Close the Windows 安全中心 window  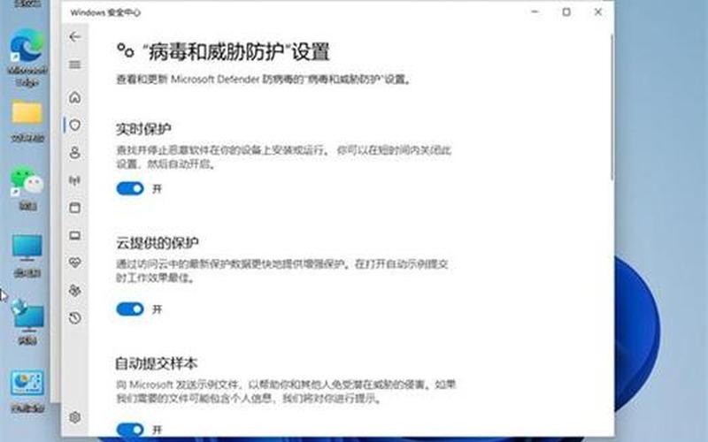pyautogui.click(x=598, y=12)
